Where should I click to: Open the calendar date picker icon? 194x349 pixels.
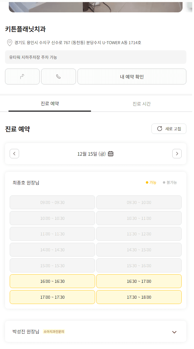click(x=111, y=154)
